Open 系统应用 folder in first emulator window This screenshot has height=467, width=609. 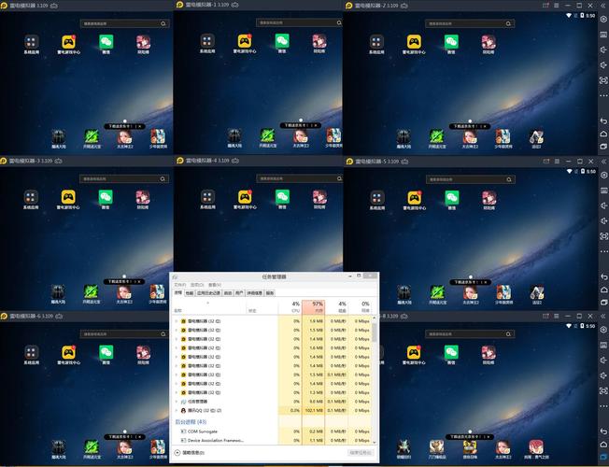[x=32, y=42]
